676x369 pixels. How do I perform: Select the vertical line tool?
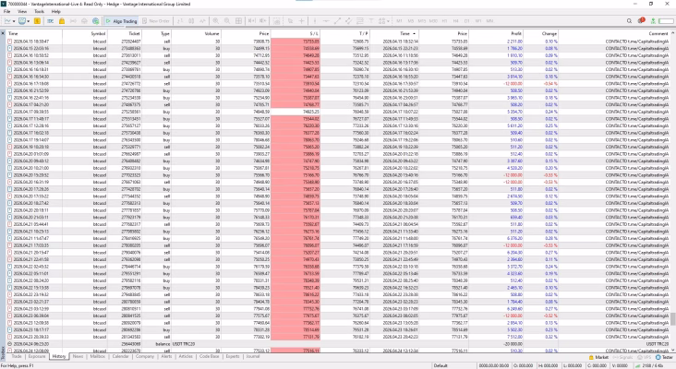315,20
